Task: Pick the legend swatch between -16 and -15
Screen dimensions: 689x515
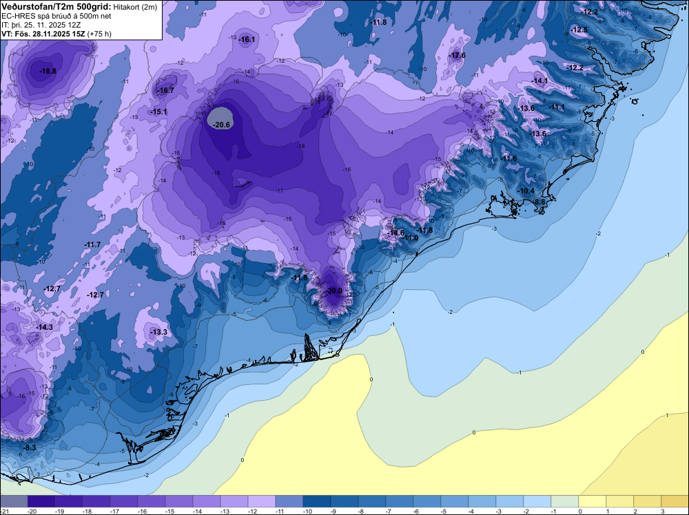Action: pos(152,501)
